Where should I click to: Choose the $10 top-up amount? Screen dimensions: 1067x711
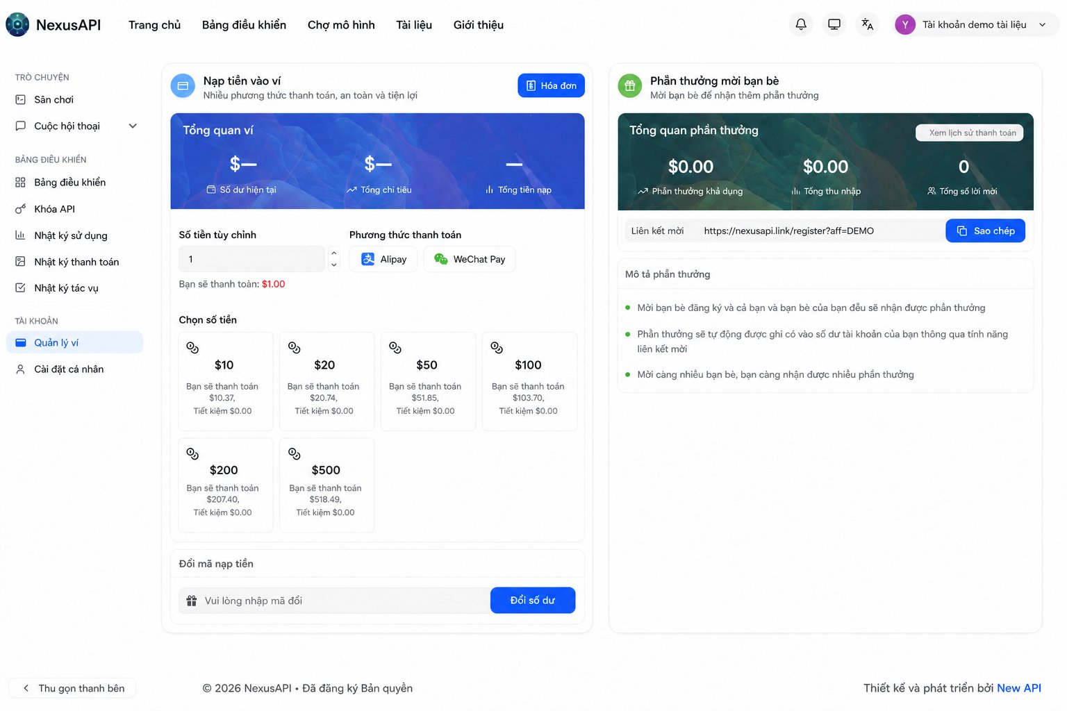tap(226, 381)
